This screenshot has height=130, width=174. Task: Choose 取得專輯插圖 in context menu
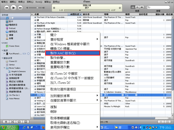[73, 118]
